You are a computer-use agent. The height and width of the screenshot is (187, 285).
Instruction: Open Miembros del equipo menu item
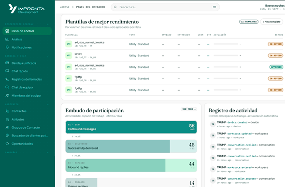[27, 95]
